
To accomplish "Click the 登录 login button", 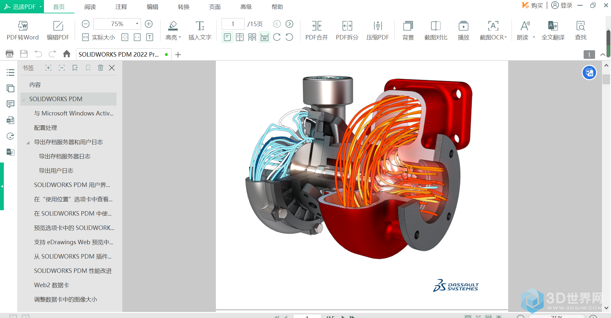I will coord(562,5).
